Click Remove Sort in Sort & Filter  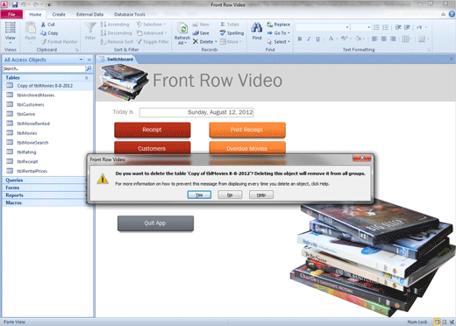117,42
